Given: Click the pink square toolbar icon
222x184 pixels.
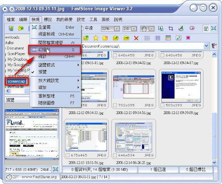Looking at the screenshot, I should click(188, 38).
